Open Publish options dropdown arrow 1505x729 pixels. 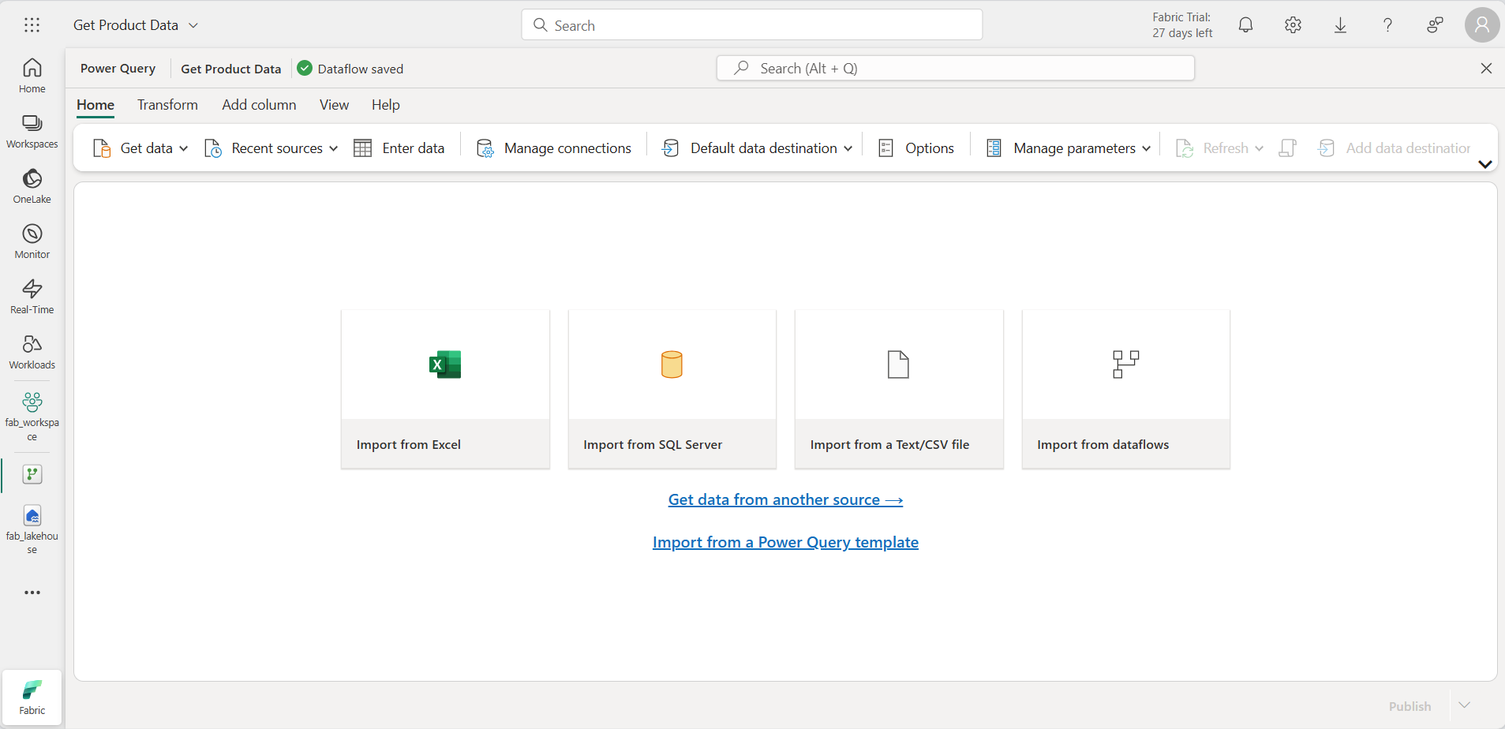pyautogui.click(x=1465, y=705)
